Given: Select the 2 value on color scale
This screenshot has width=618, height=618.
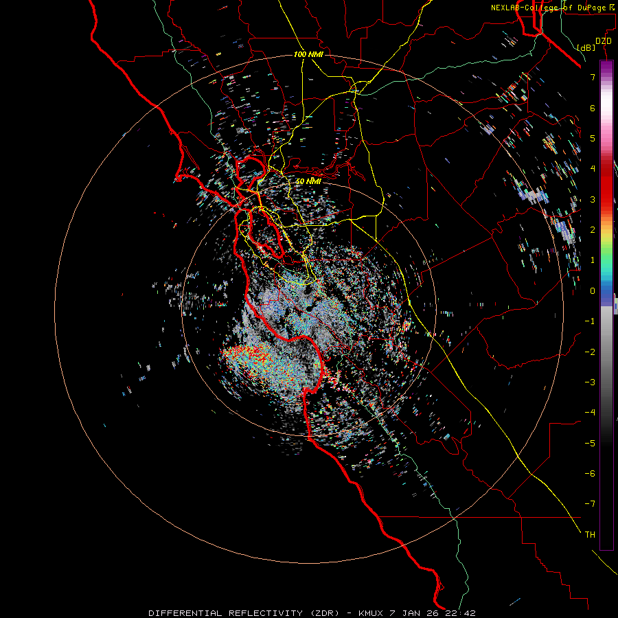Looking at the screenshot, I should pyautogui.click(x=593, y=230).
